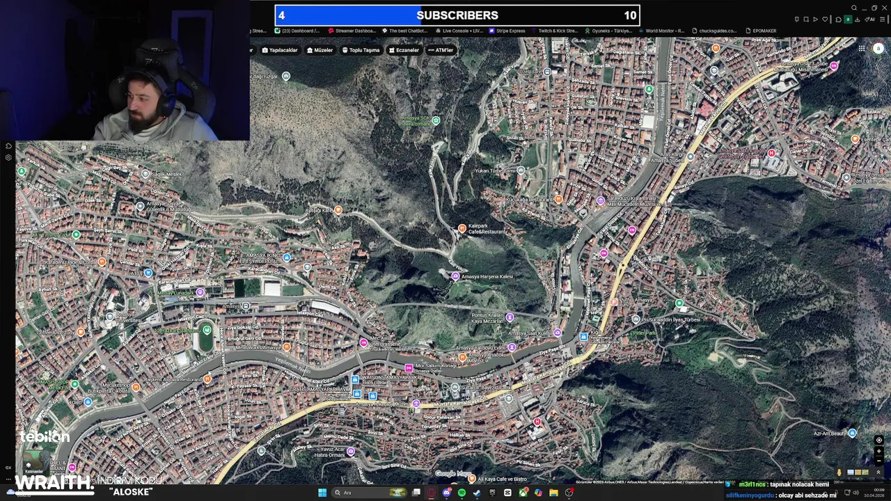Open the Mec Avlu Otel Brasserie marker

(363, 342)
